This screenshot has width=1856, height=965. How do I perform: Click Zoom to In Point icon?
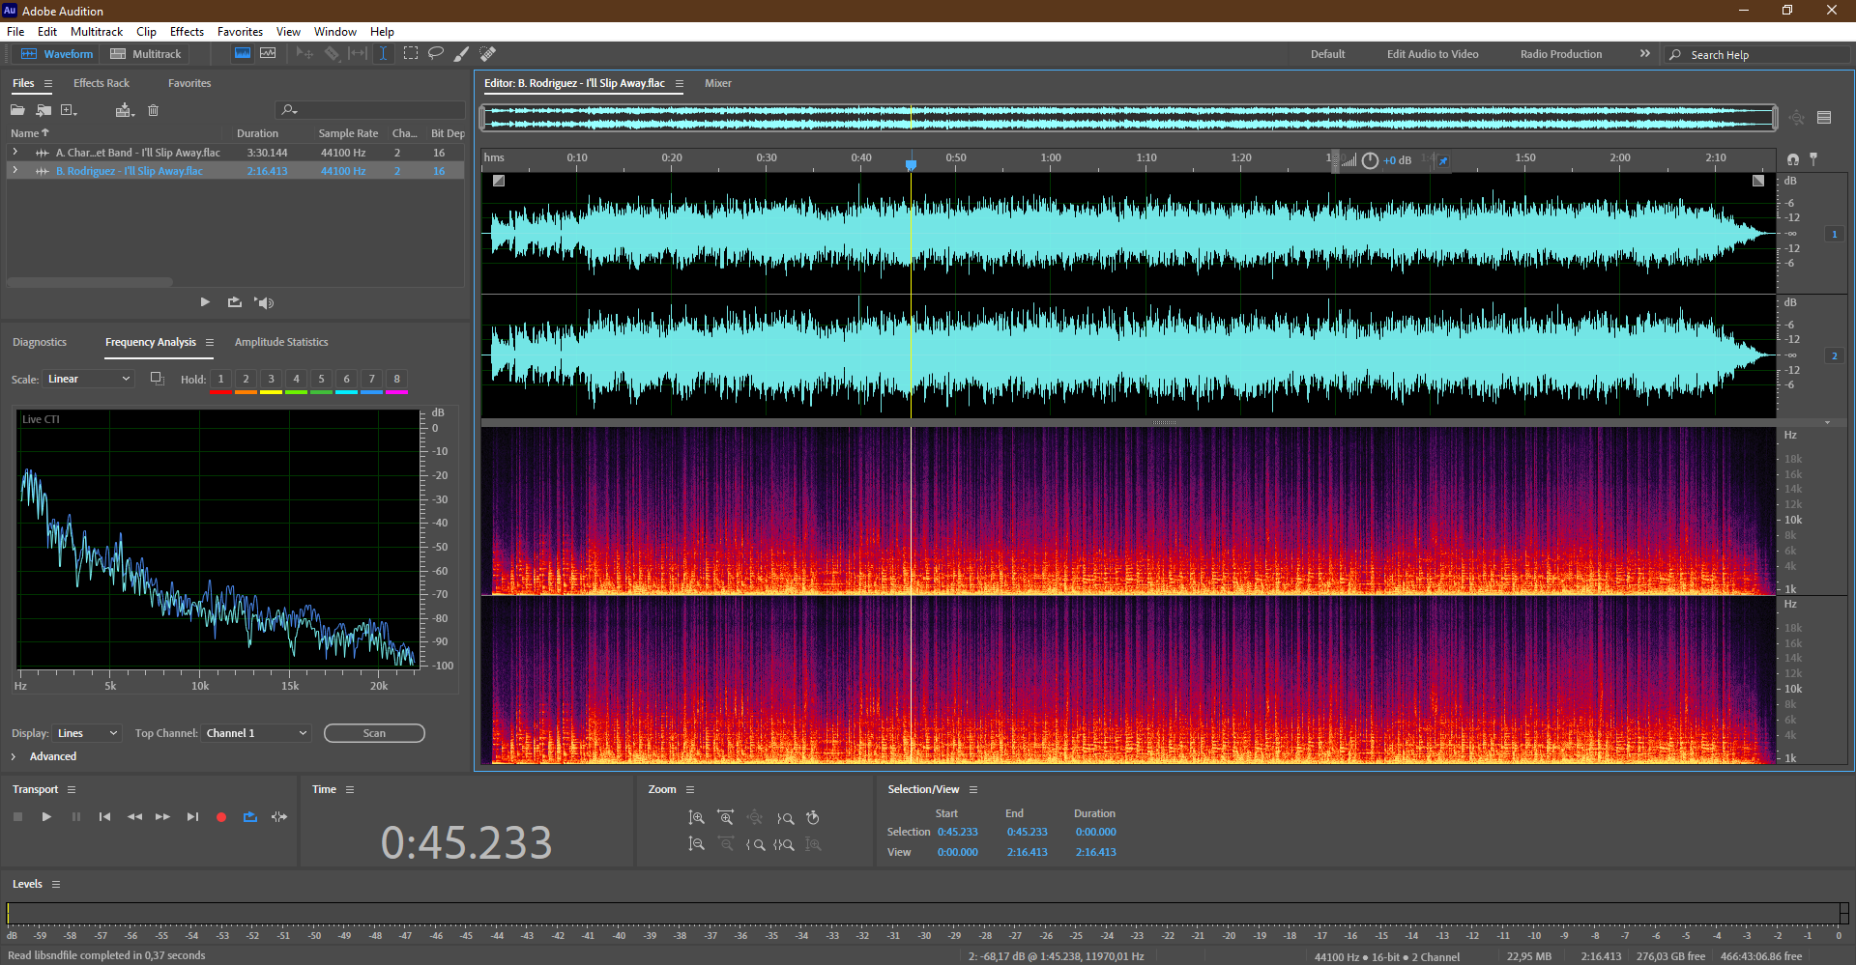pos(756,844)
